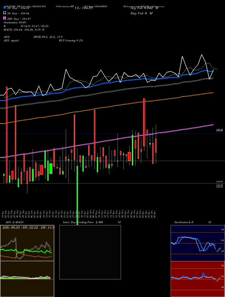This screenshot has width=225, height=297.
Task: Open the MACD histogram panel
Action: click(27, 279)
